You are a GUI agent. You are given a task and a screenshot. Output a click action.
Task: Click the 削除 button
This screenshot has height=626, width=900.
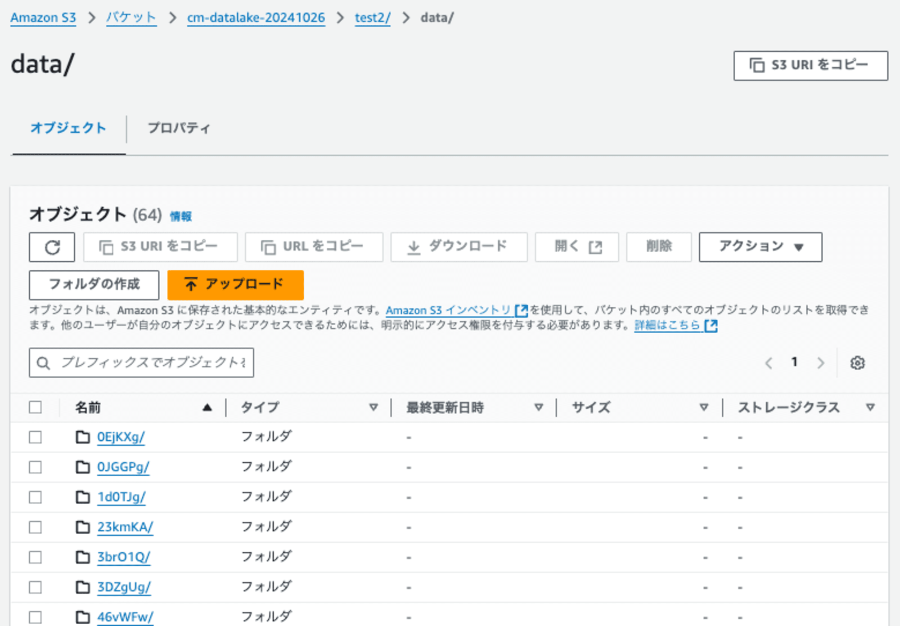659,247
